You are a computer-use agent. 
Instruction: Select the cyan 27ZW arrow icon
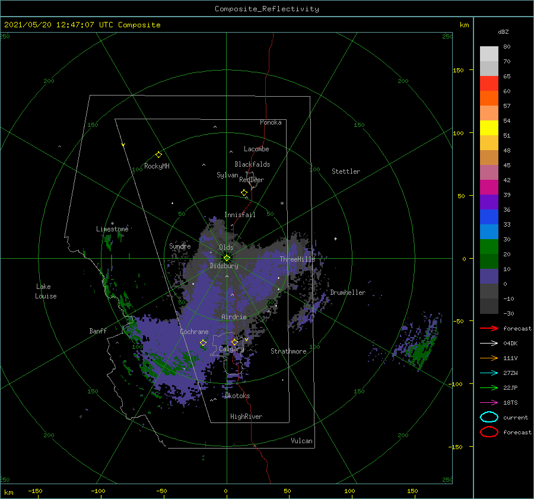click(489, 373)
